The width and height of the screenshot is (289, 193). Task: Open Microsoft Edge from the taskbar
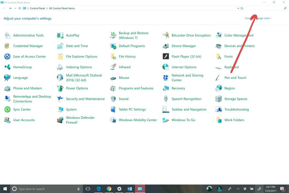99,189
